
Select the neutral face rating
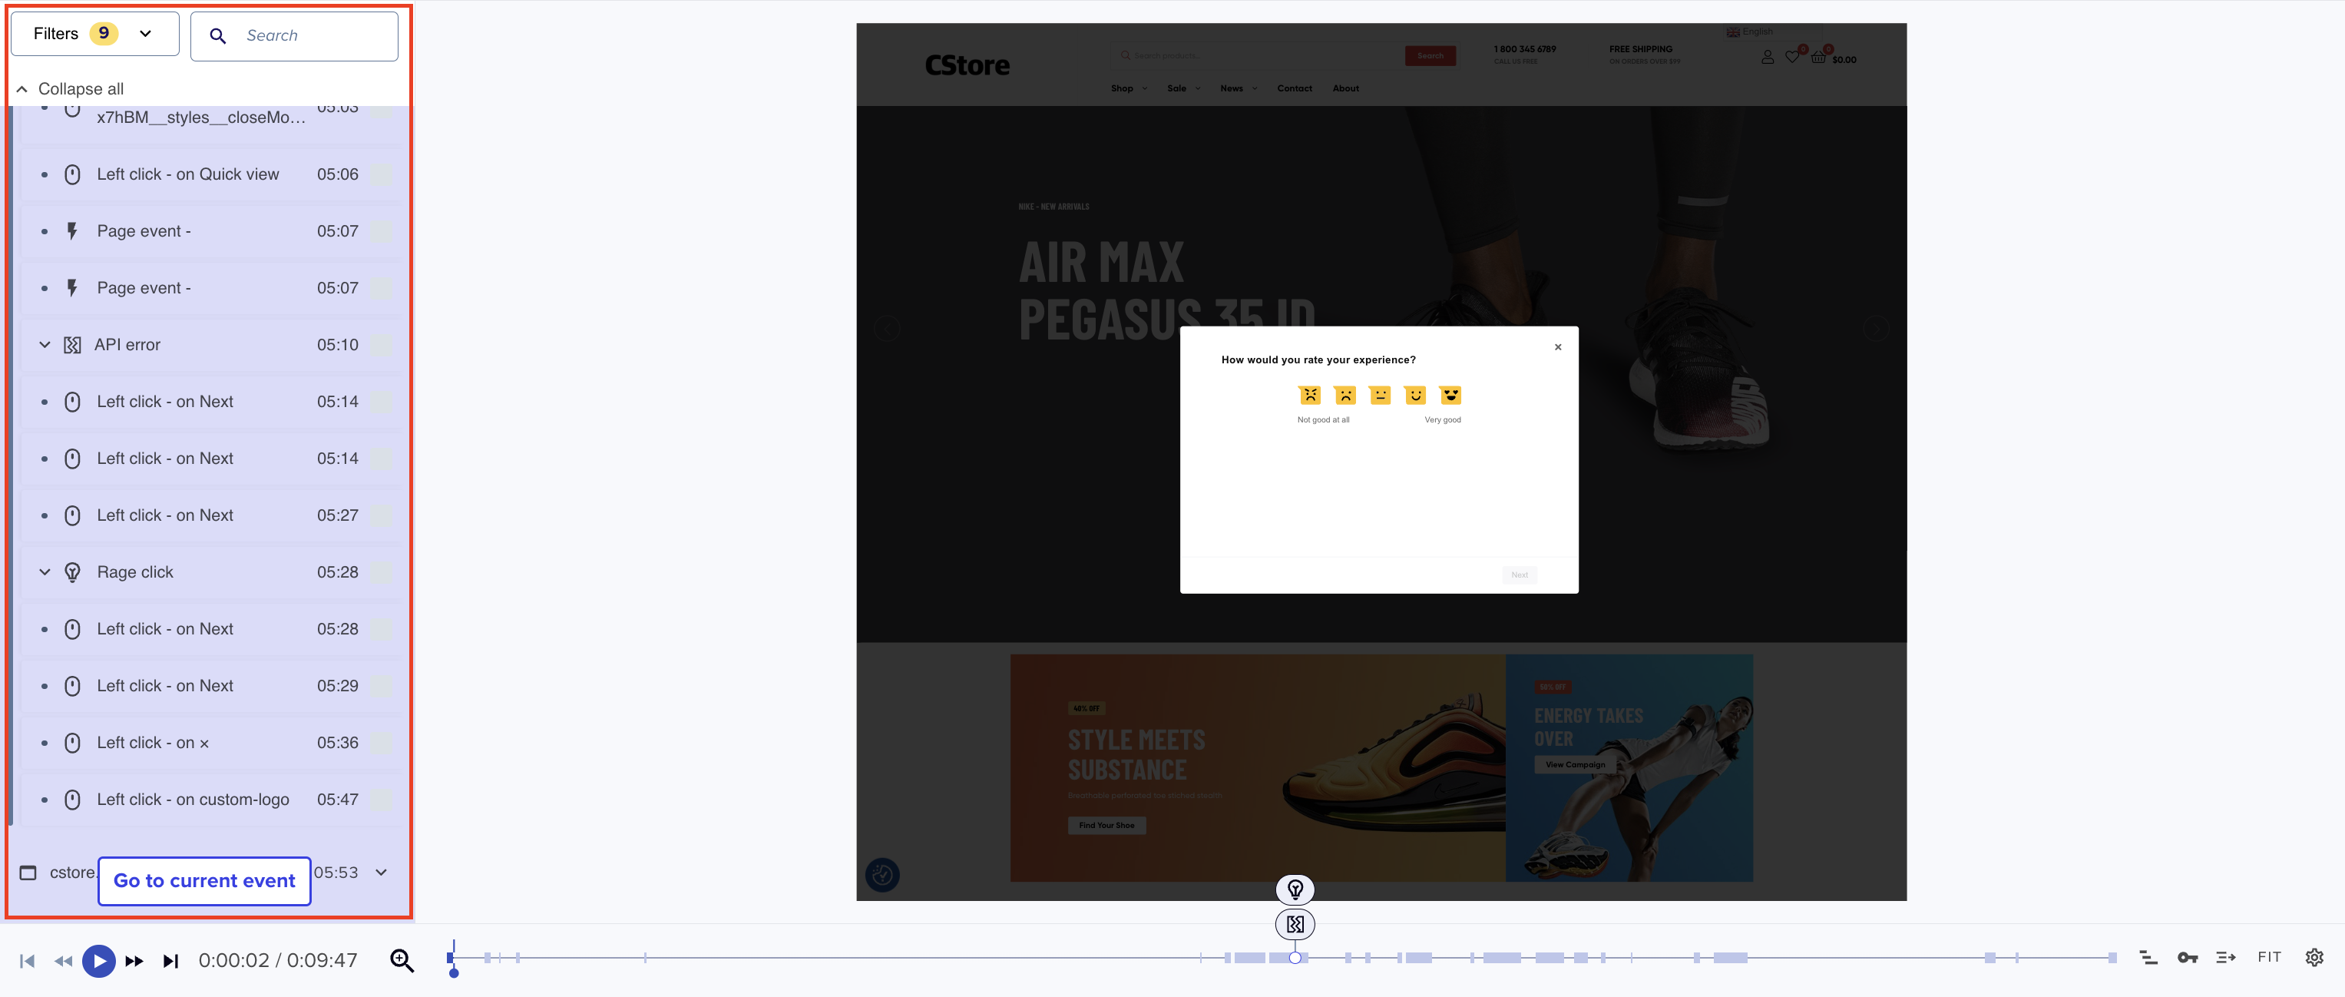pyautogui.click(x=1380, y=395)
